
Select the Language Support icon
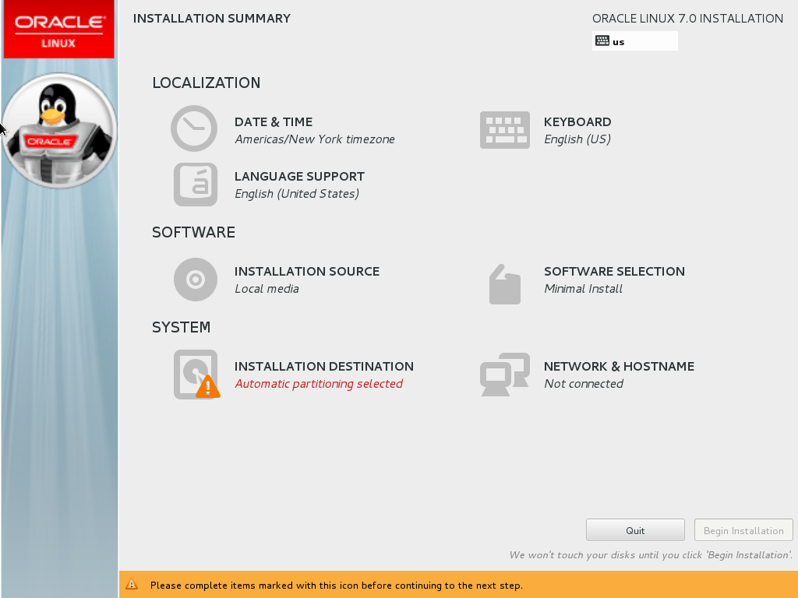click(195, 185)
